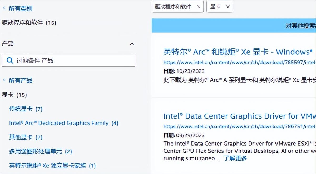Open the download/785597 URL link
This screenshot has height=174, width=316.
click(x=240, y=63)
